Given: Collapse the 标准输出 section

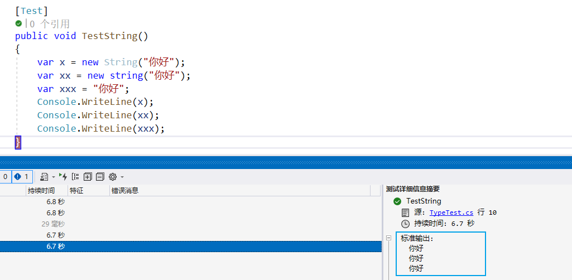Looking at the screenshot, I should click(389, 238).
